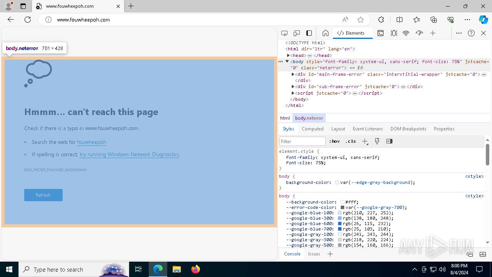Click New style rule plus icon
Image resolution: width=492 pixels, height=277 pixels.
[x=365, y=141]
